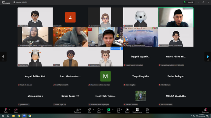
Task: Toggle the camera Video button
Action: point(16,110)
